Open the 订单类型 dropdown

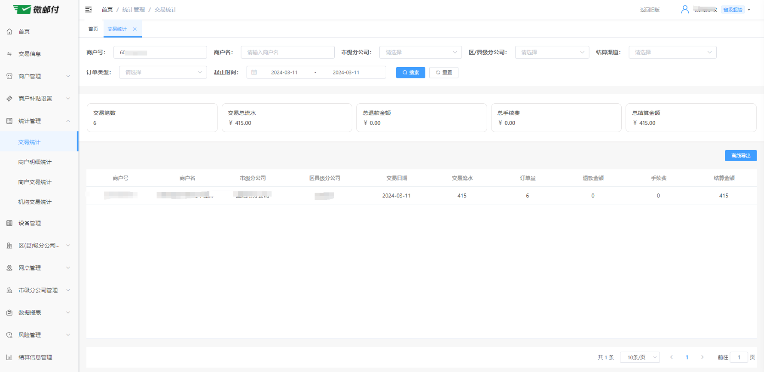click(x=163, y=73)
